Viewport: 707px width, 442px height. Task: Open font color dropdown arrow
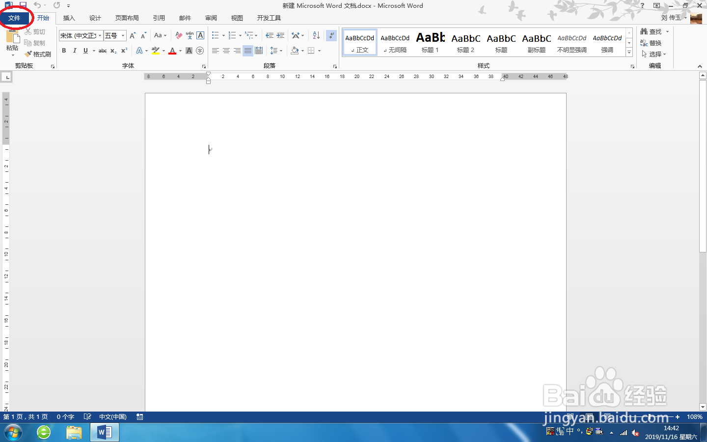181,51
